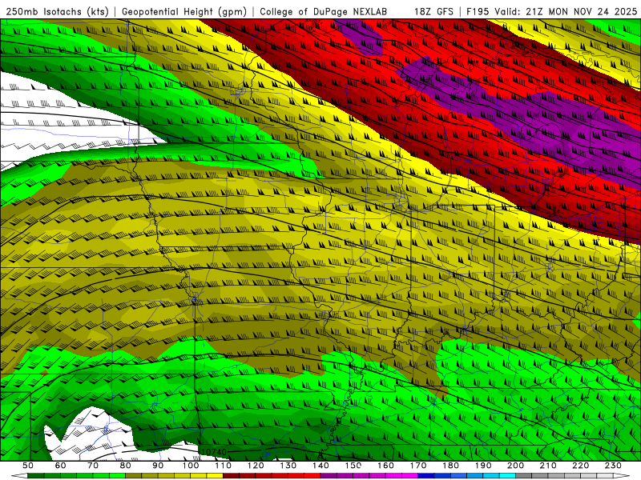Click the dark blue swatch just after 170

coord(426,476)
